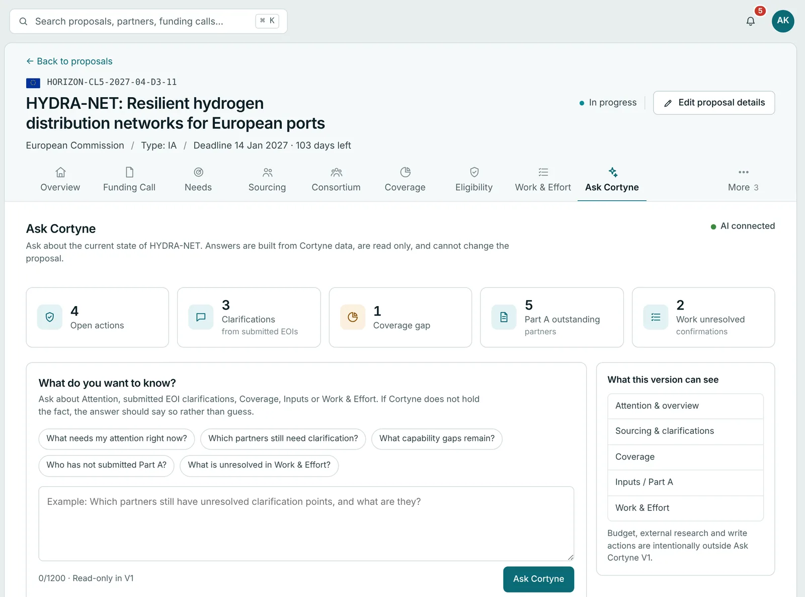Click the Ask Cortyne sparkle icon
The width and height of the screenshot is (805, 597).
(612, 172)
